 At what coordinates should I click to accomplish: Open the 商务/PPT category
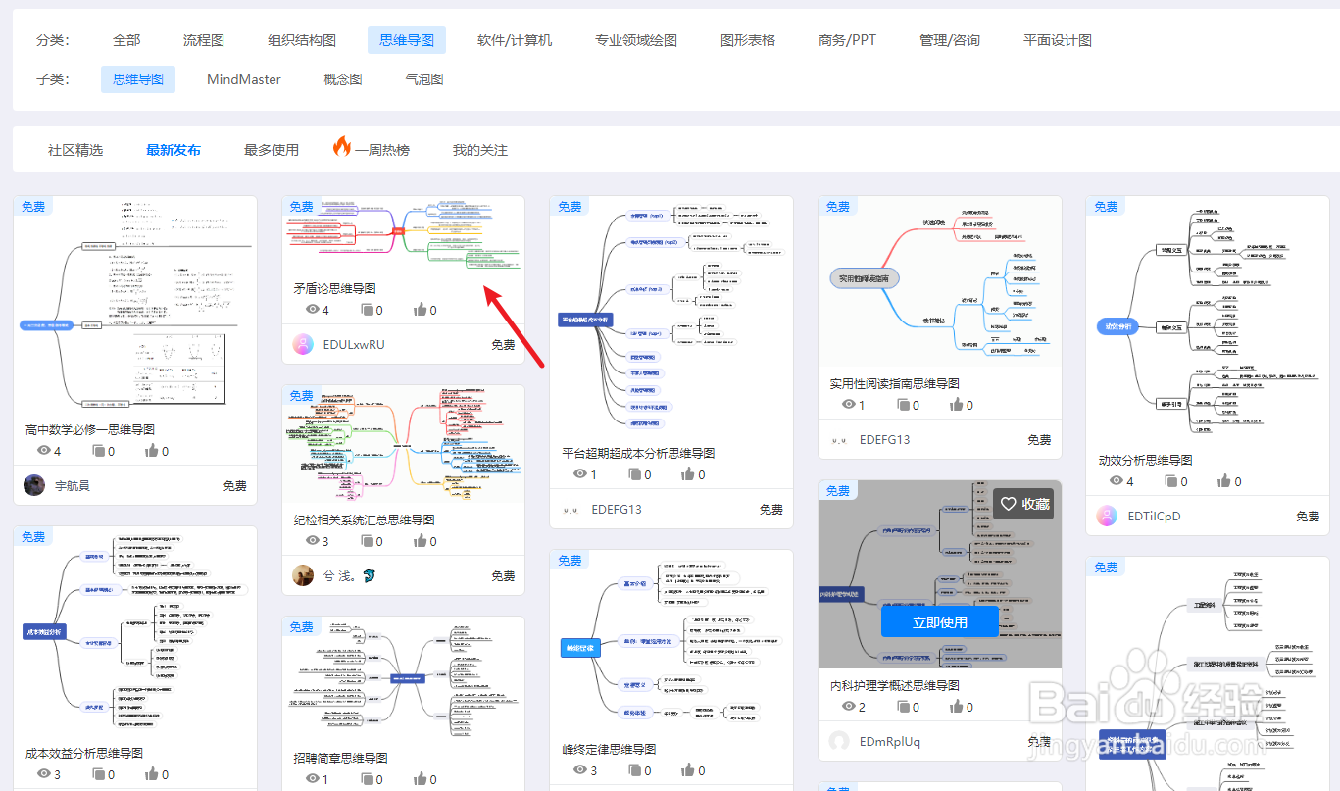coord(847,40)
